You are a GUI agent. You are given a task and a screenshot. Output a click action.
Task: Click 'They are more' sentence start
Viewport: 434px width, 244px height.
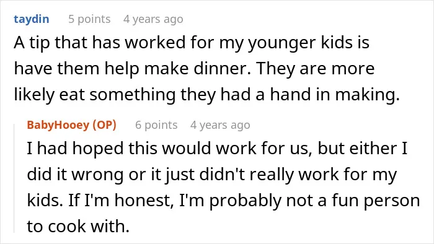click(x=316, y=69)
